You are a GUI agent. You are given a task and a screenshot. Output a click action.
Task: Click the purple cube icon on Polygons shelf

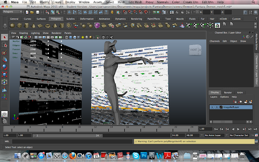pyautogui.click(x=97, y=25)
